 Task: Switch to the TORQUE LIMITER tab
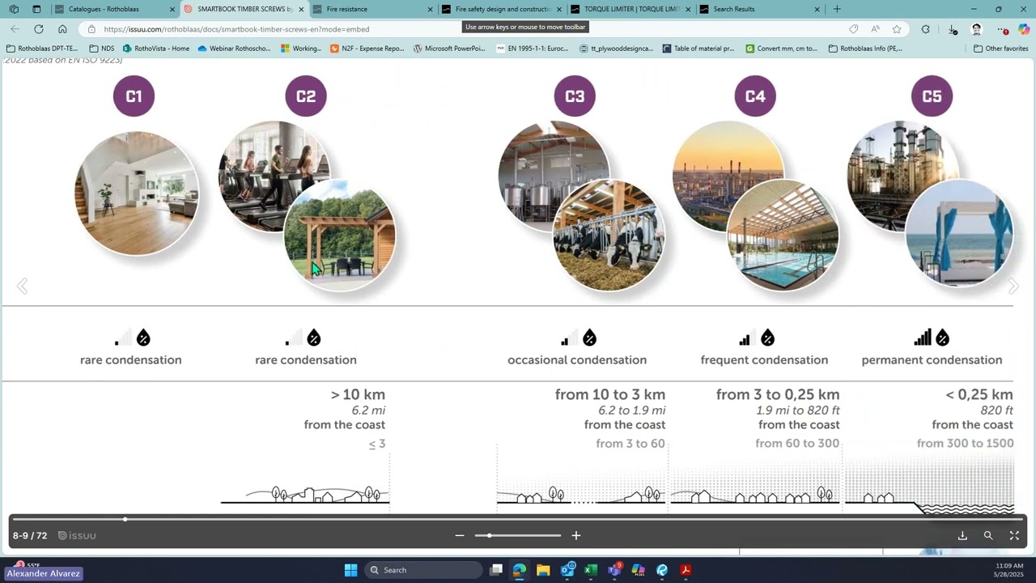630,9
